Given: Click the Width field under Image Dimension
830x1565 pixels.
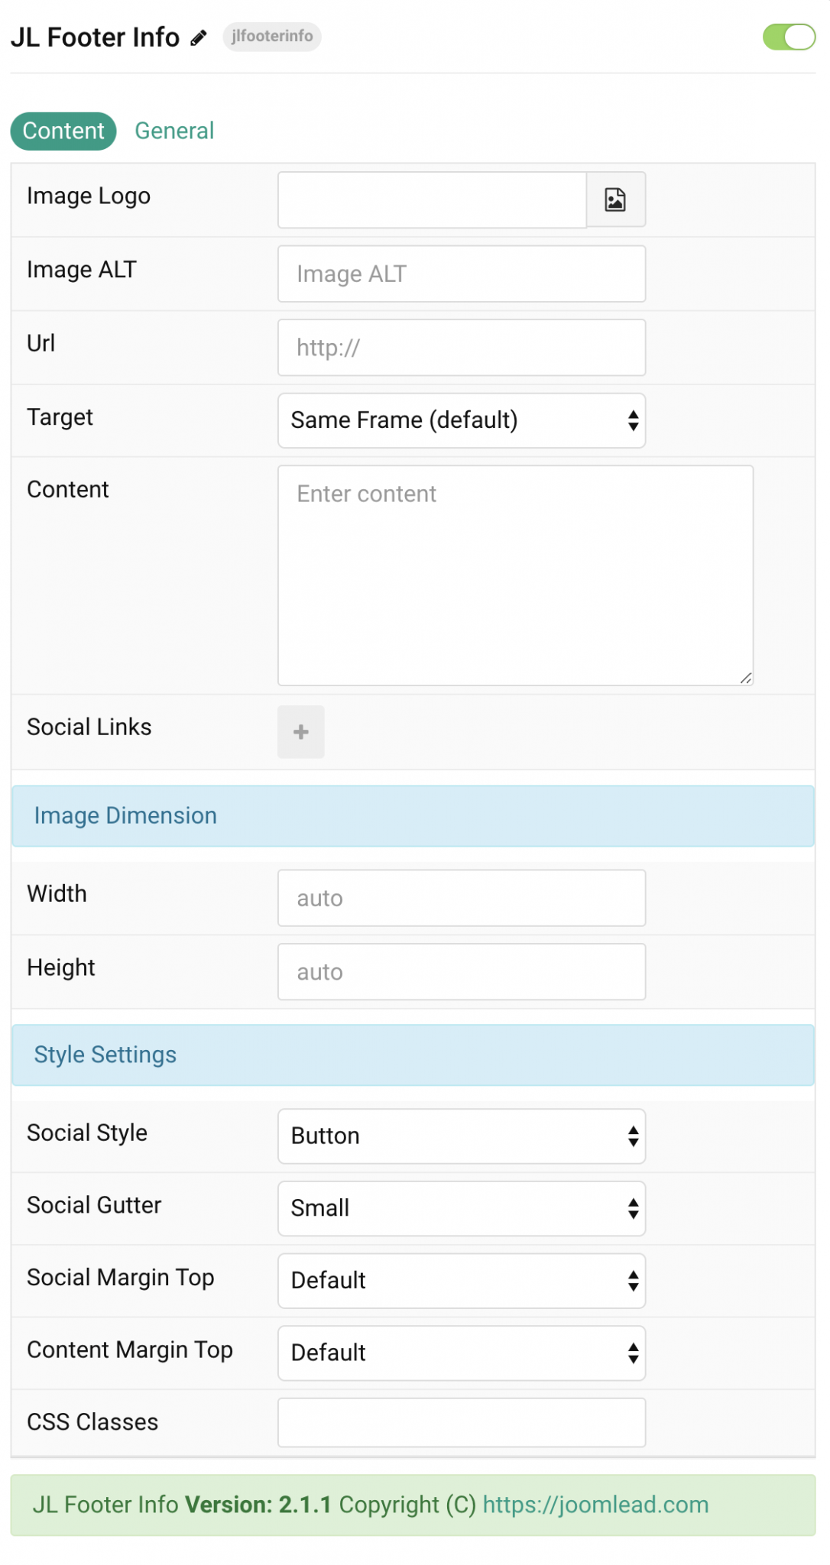Looking at the screenshot, I should point(460,897).
